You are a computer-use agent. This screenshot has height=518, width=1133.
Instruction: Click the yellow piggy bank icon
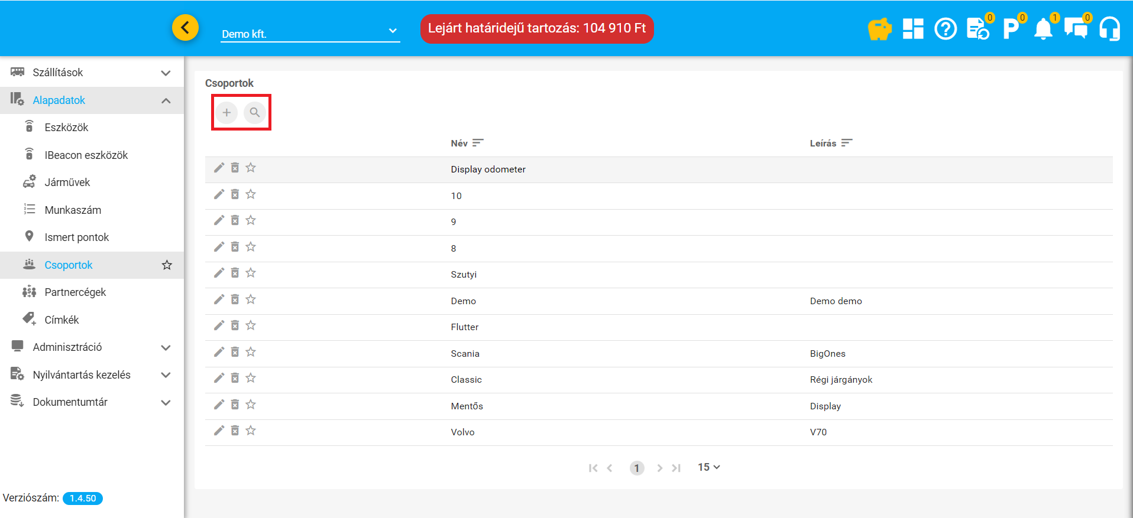pyautogui.click(x=879, y=28)
